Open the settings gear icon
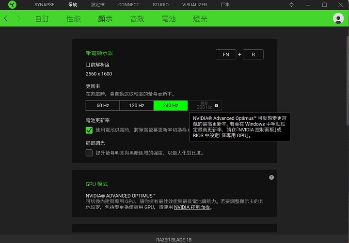Screen dimensions: 349x243 [x=291, y=5]
